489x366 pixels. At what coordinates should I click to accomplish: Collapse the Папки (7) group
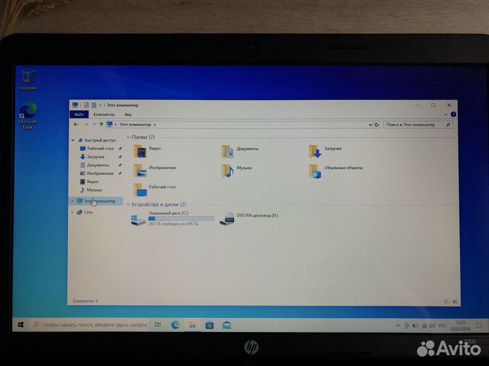(x=128, y=137)
